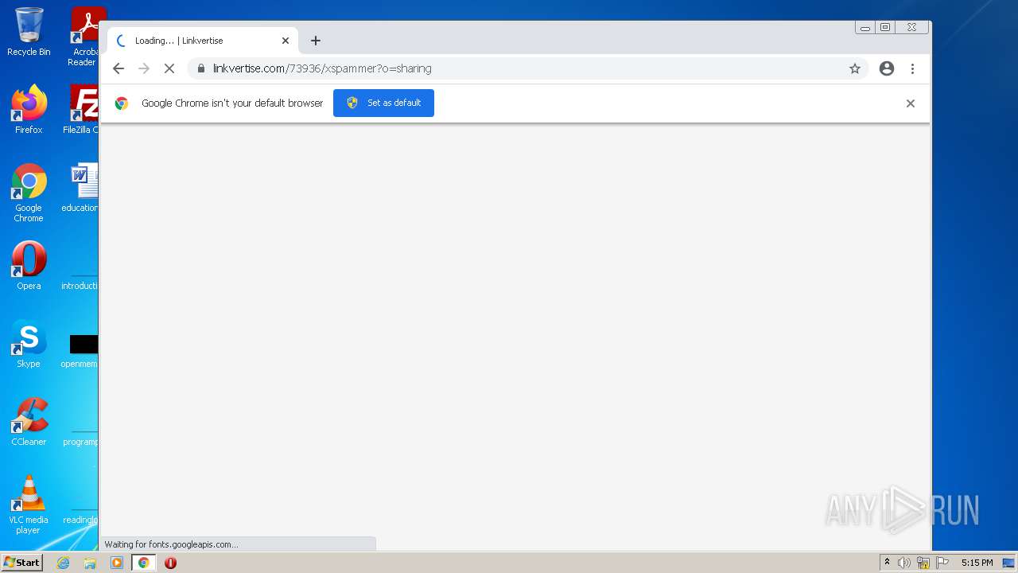
Task: Open the VLC media player shortcut
Action: click(29, 504)
